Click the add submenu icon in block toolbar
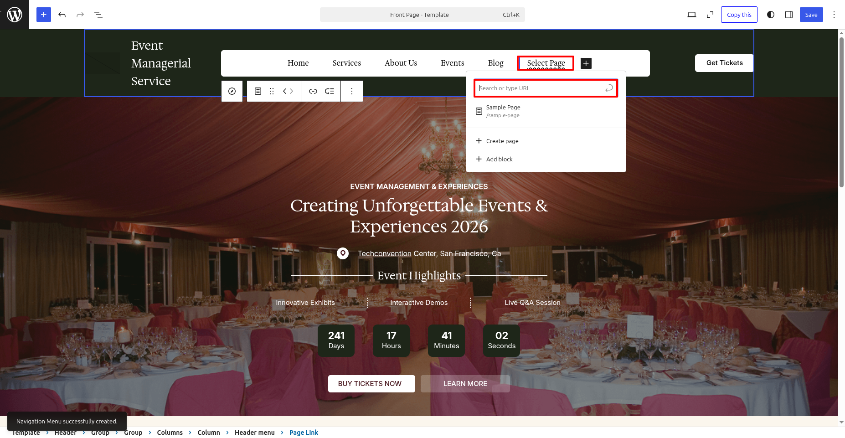This screenshot has width=845, height=438. click(330, 91)
